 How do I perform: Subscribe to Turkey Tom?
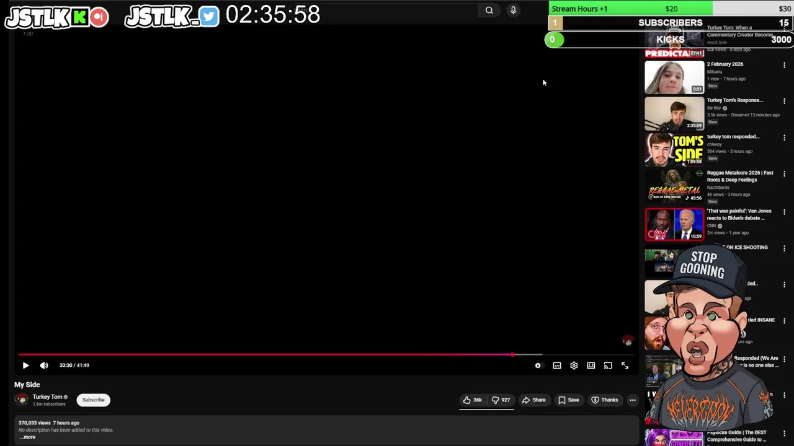point(94,400)
